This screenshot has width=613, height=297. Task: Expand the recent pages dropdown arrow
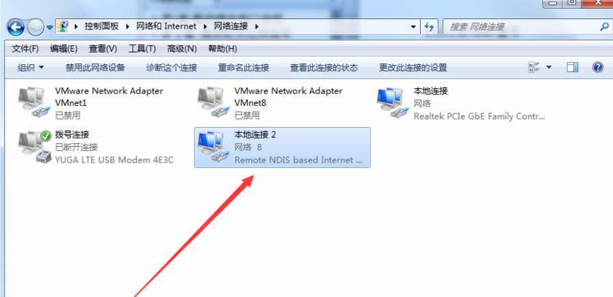click(50, 27)
